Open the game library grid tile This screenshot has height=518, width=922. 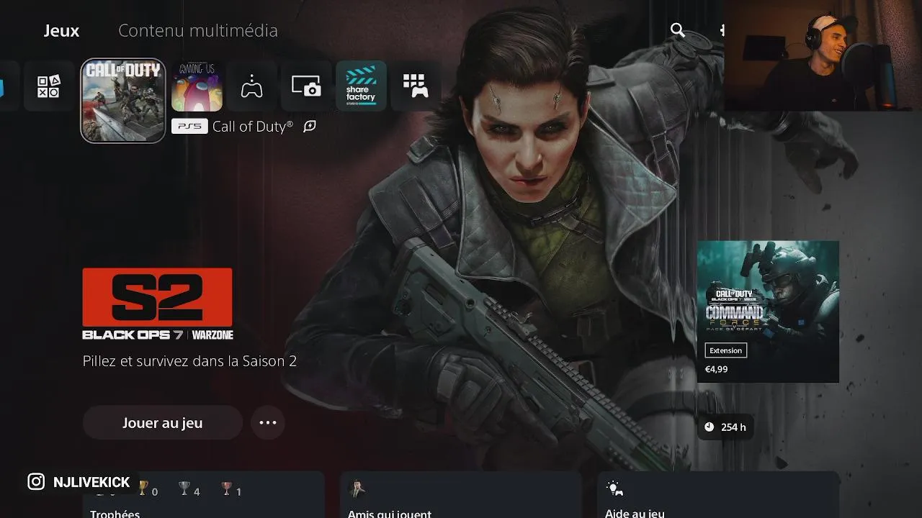pyautogui.click(x=416, y=86)
